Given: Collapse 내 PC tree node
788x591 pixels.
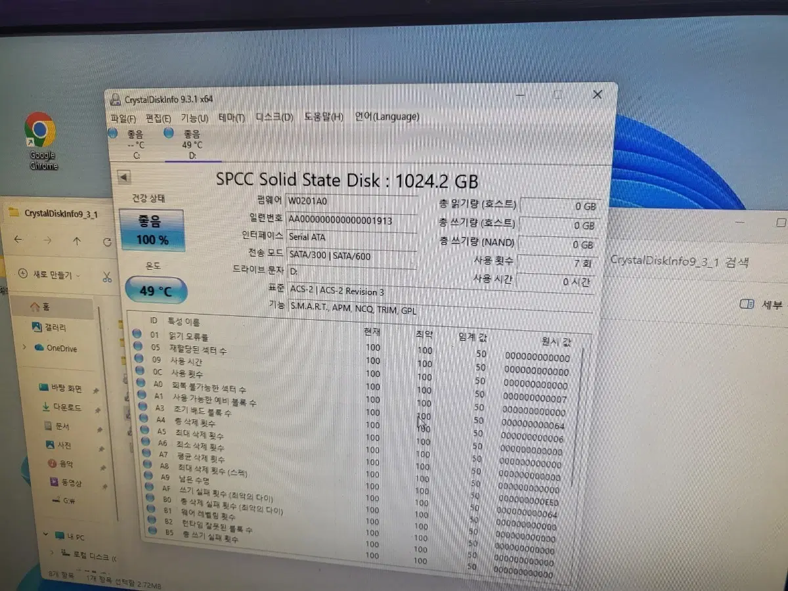Looking at the screenshot, I should coord(46,535).
